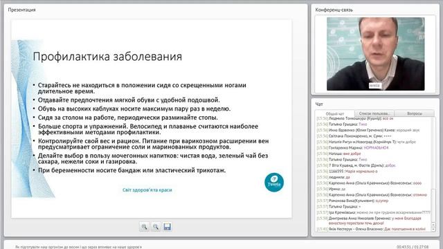The height and width of the screenshot is (249, 443).
Task: Click the 'Презентация' panel title
Action: 21,10
